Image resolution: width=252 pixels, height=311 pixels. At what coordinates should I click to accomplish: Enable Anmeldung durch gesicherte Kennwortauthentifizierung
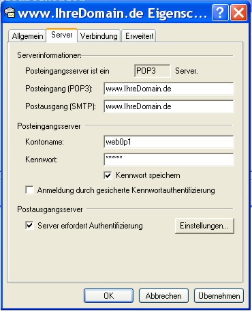coord(29,190)
